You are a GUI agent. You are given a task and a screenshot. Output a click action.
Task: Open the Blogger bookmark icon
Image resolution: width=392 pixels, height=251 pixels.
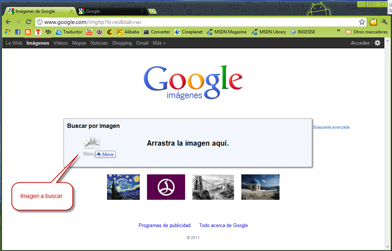pos(28,32)
